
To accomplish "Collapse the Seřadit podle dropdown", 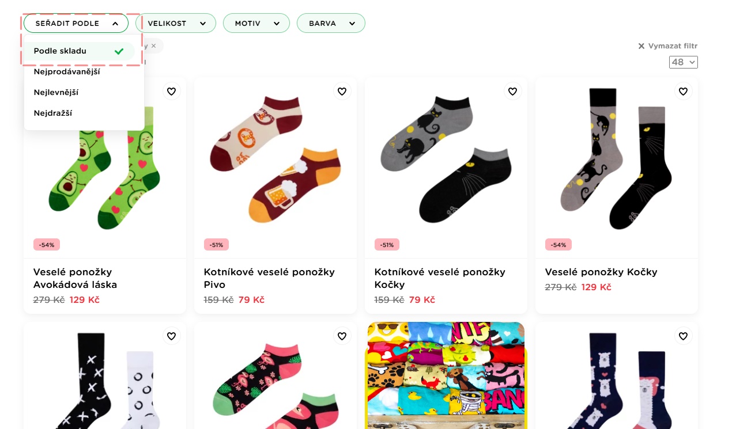I will [x=76, y=24].
